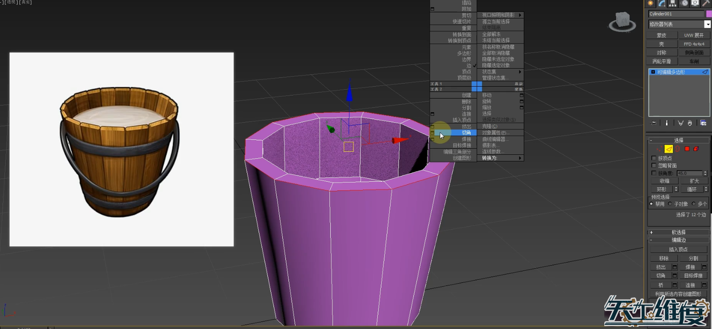The height and width of the screenshot is (329, 712).
Task: Select Element sub-object level icon
Action: pyautogui.click(x=696, y=149)
